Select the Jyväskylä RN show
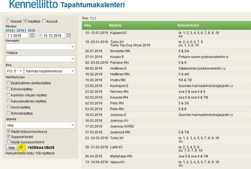The height and width of the screenshot is (169, 251). pyautogui.click(x=120, y=132)
